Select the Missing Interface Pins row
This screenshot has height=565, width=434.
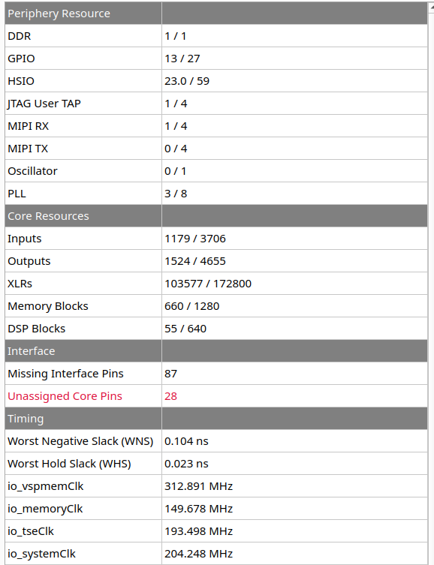(x=216, y=374)
